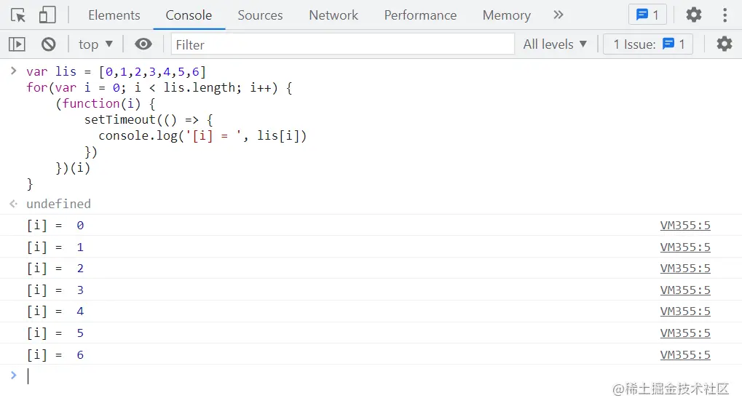
Task: Open Console settings gear
Action: tap(724, 44)
